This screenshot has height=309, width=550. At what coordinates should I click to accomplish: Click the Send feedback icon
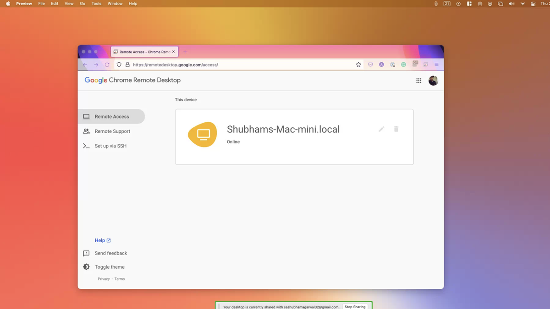click(86, 253)
